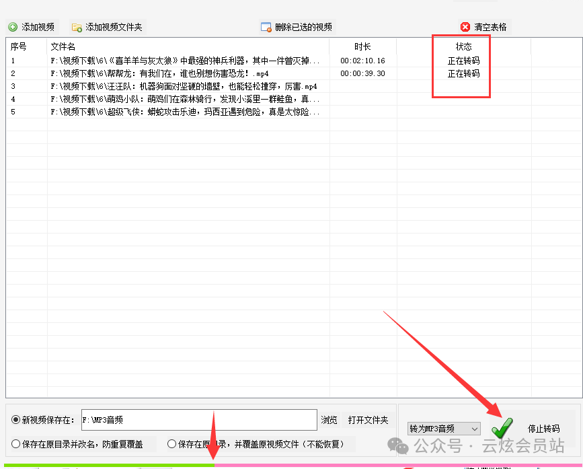Viewport: 583px width, 469px height.
Task: Select overwrite original video file radio option
Action: (171, 443)
